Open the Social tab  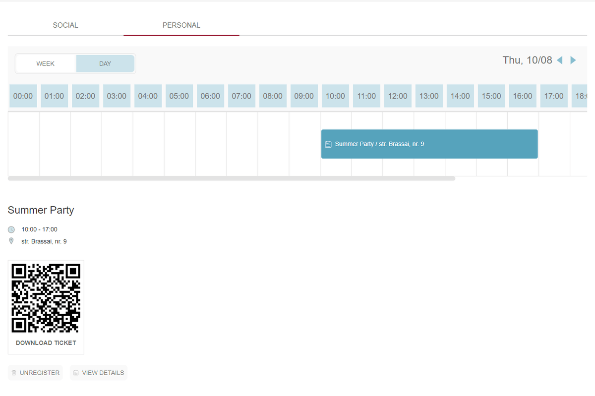coord(65,25)
